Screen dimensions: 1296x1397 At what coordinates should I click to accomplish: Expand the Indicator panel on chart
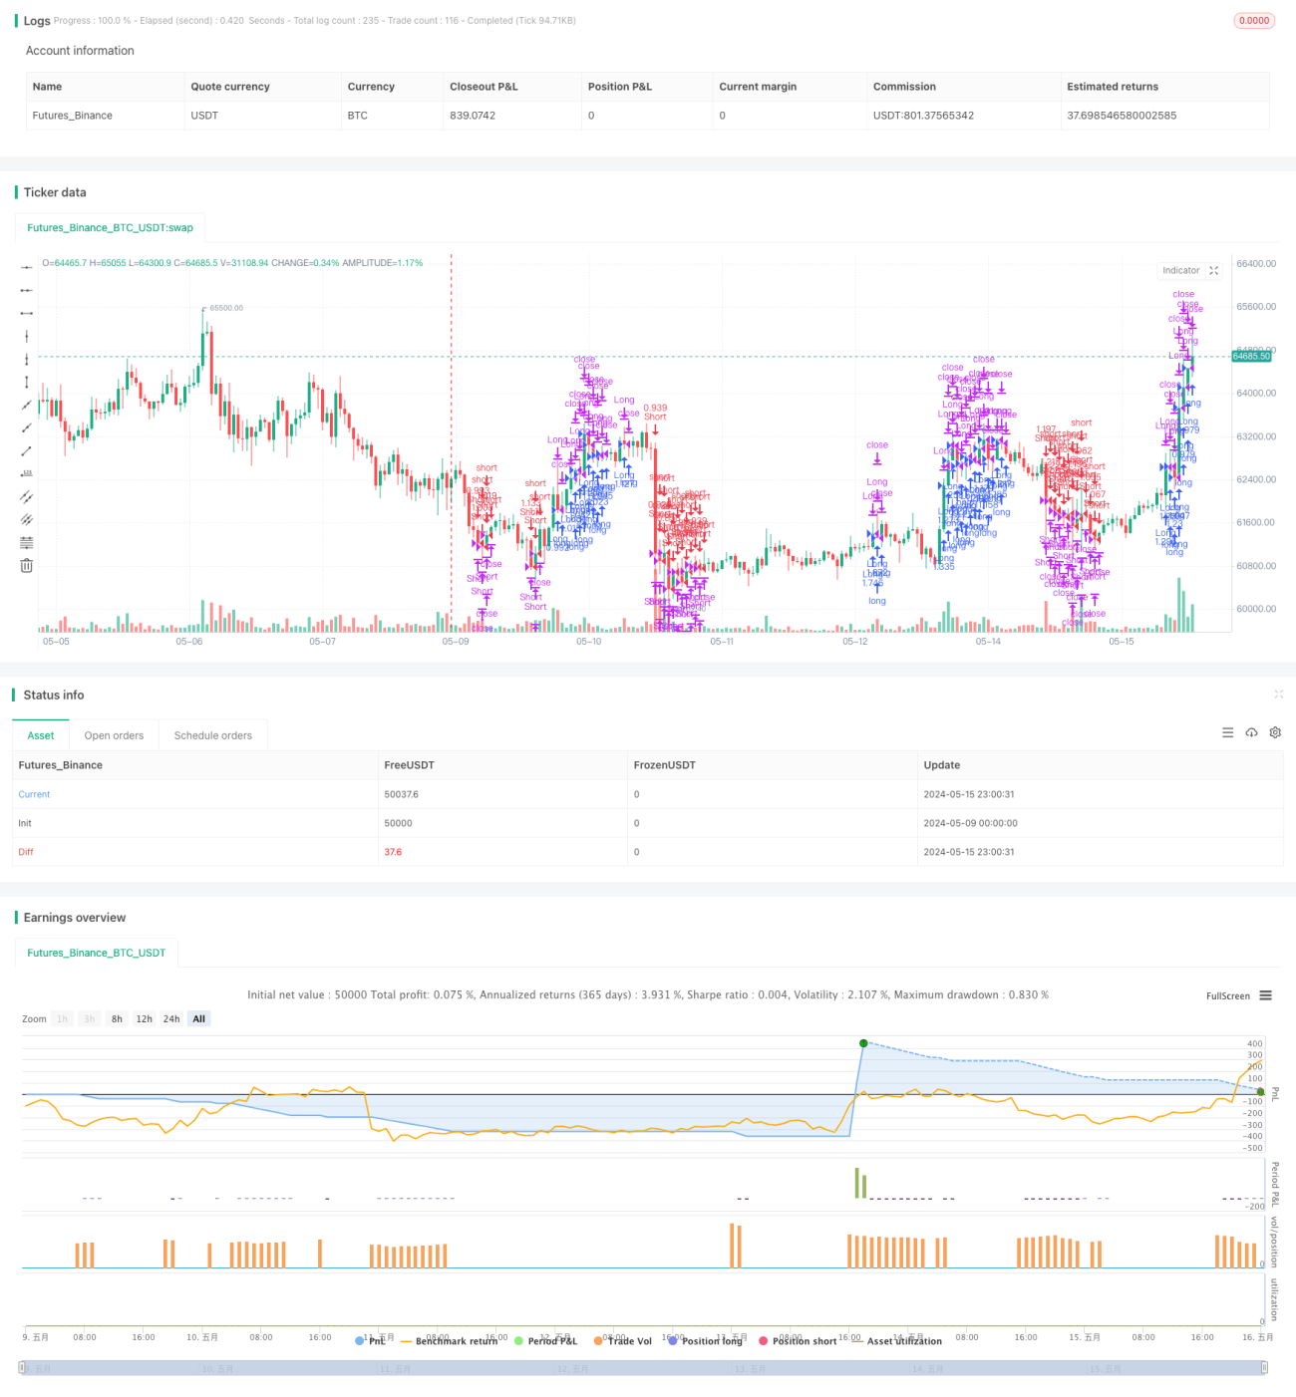(1214, 270)
